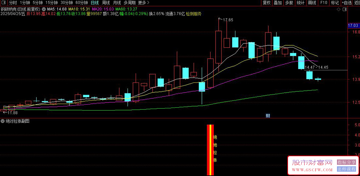Click the MA20: 15.03 label
The image size is (360, 176).
[103, 9]
